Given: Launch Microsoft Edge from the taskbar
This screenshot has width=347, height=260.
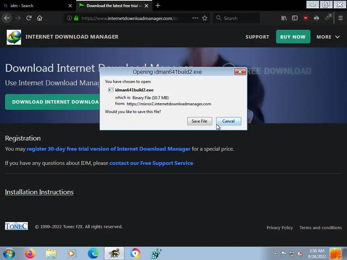Looking at the screenshot, I should 93,253.
